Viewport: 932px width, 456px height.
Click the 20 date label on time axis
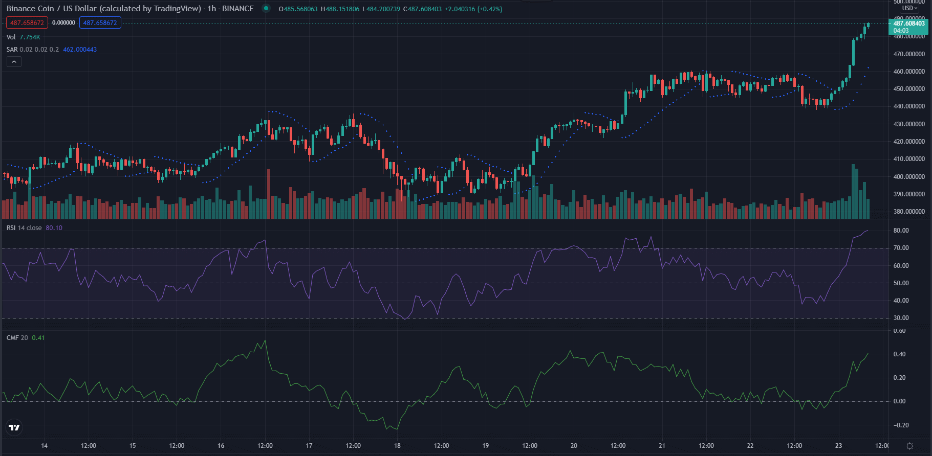[x=574, y=446]
